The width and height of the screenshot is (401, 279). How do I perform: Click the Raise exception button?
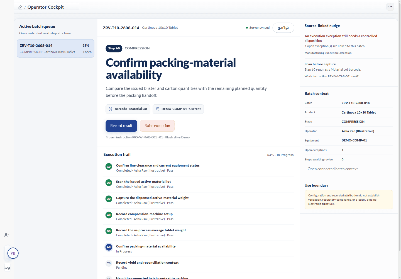click(157, 126)
